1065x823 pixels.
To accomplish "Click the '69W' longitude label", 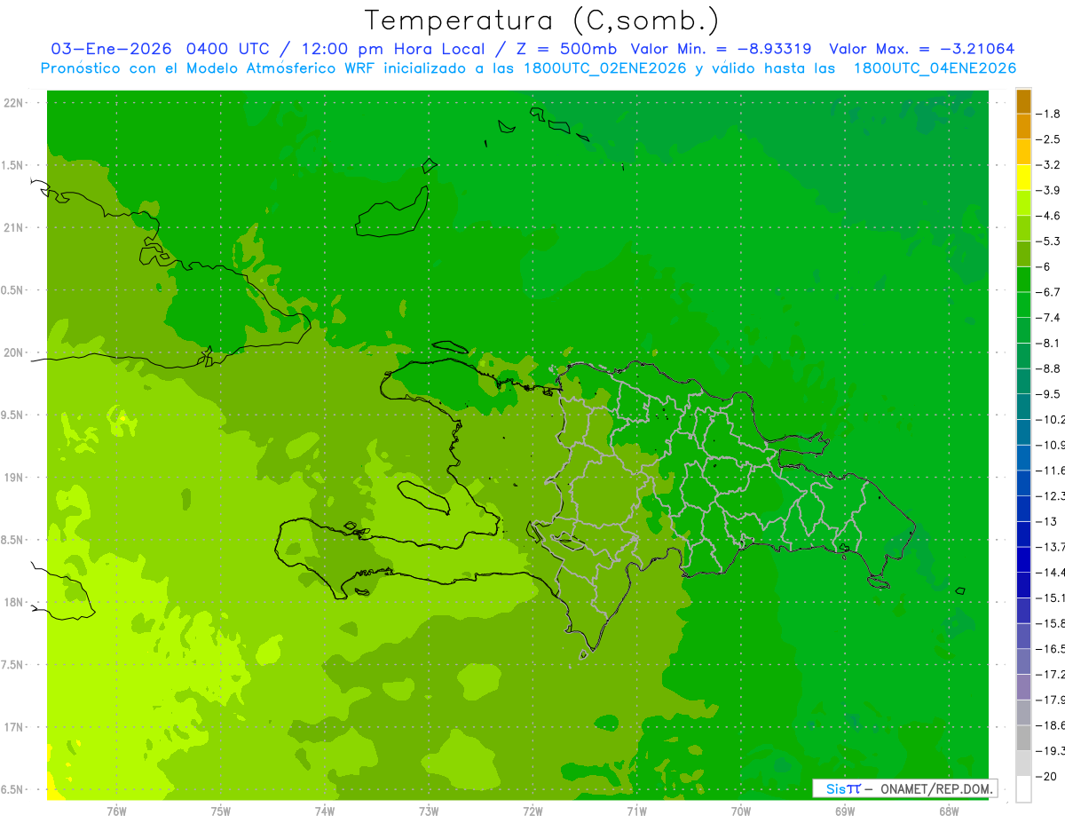I will (845, 811).
